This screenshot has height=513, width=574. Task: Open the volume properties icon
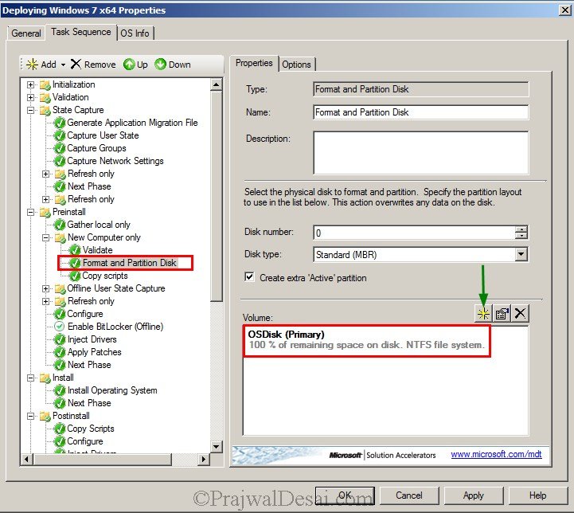[x=502, y=313]
